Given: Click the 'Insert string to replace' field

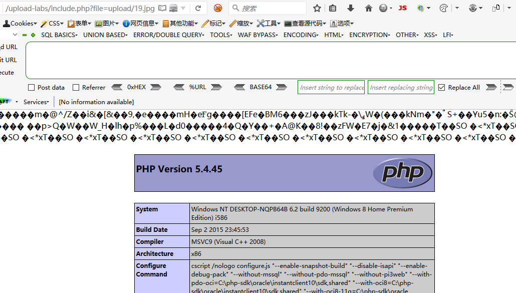Looking at the screenshot, I should [331, 88].
